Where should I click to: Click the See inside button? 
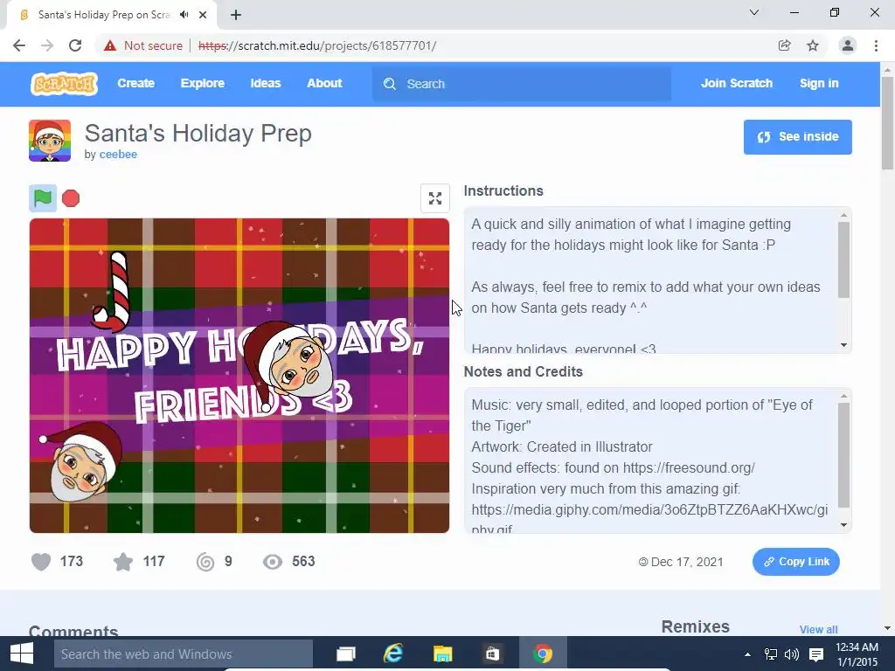click(x=797, y=137)
